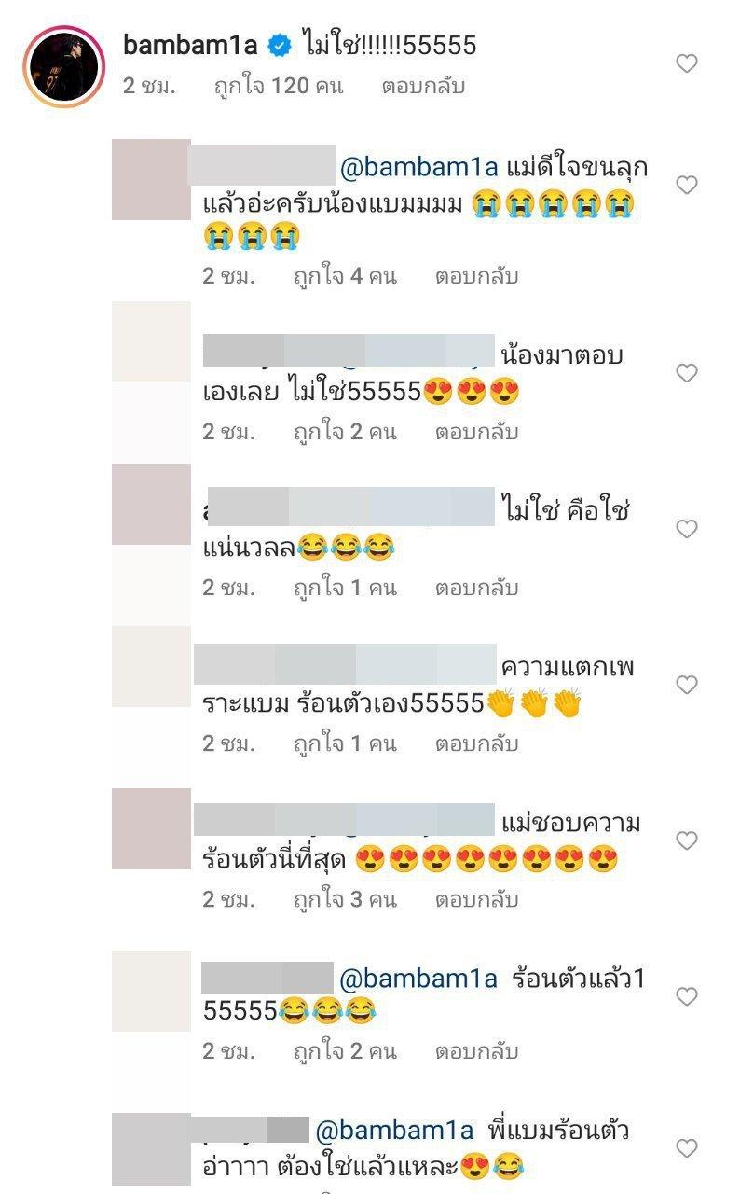Tap heart next to ไม่ใช่ คือใช่ comment

coord(686,530)
